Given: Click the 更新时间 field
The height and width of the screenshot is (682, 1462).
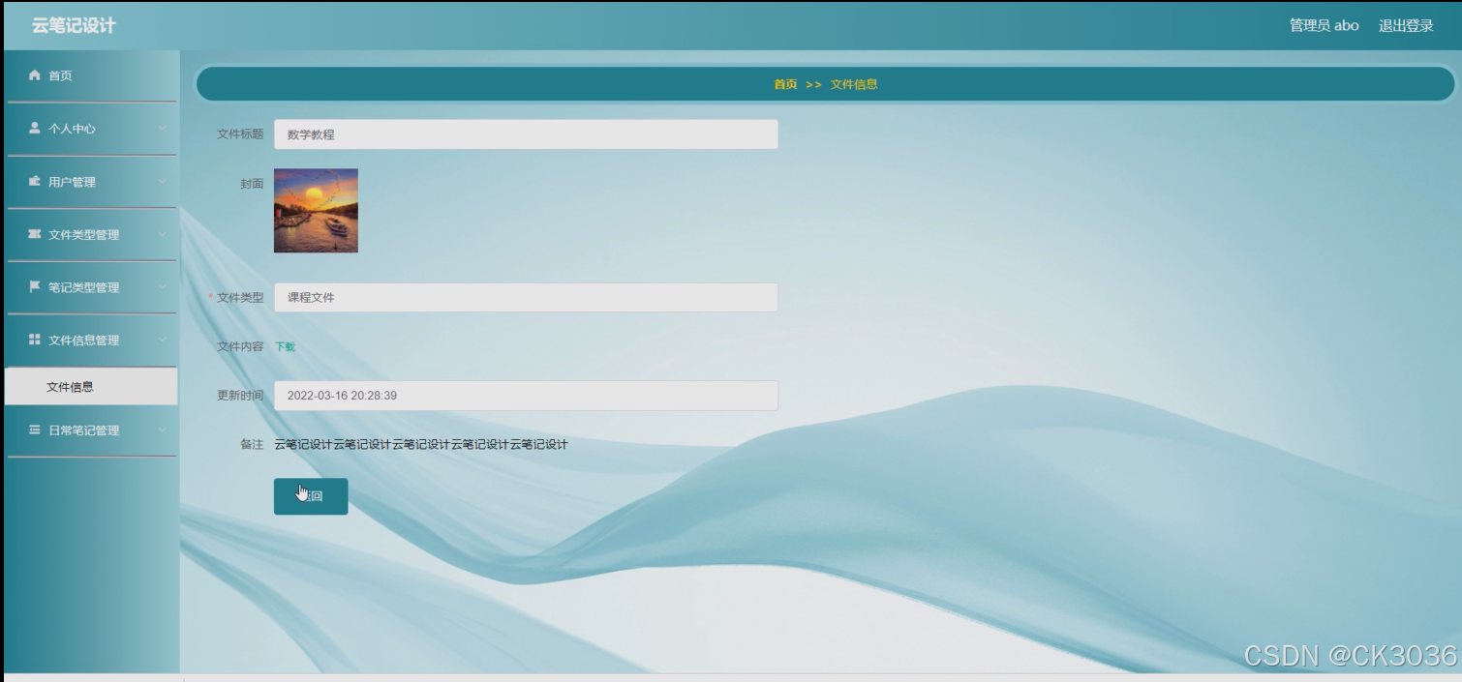Looking at the screenshot, I should (526, 396).
